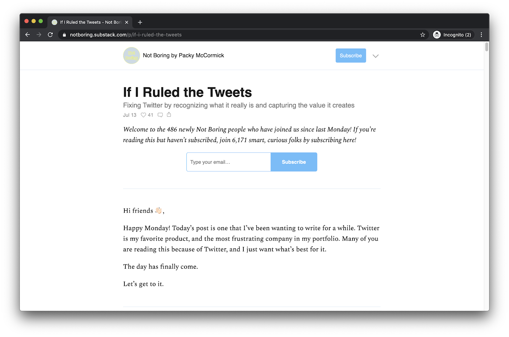
Task: Reload the page
Action: tap(50, 35)
